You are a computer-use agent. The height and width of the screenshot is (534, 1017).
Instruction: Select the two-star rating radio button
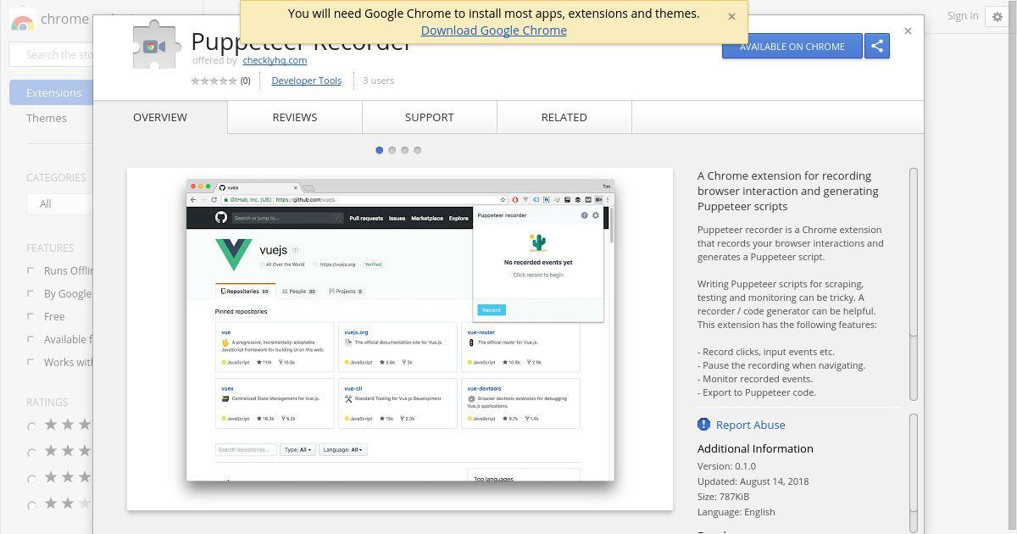(31, 505)
